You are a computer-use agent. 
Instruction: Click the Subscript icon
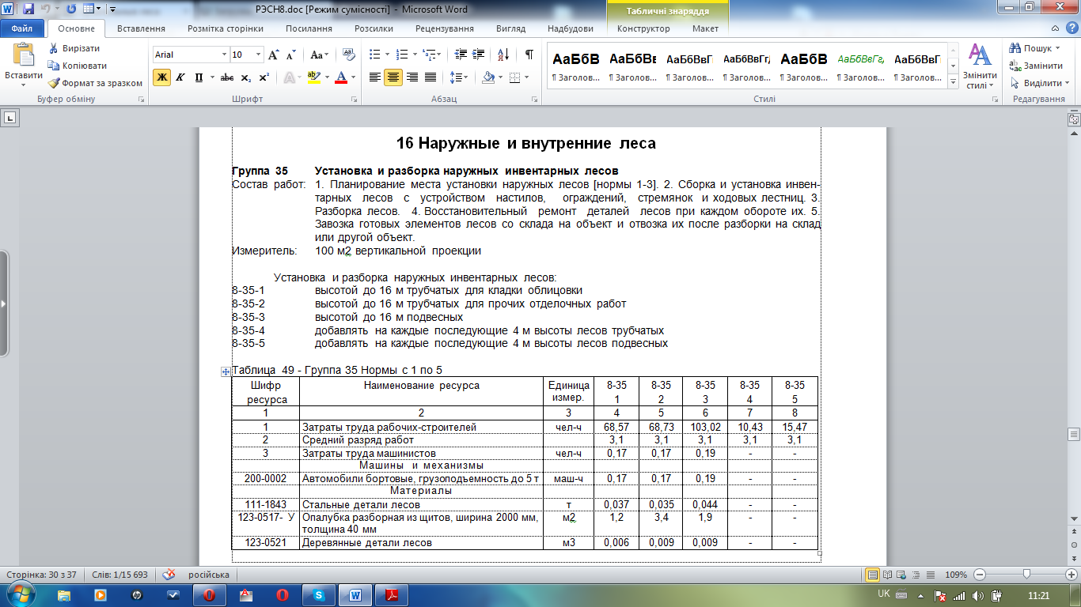pyautogui.click(x=246, y=77)
